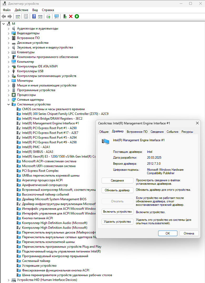Switch to the Ресурсы tab
205x283 pixels.
187,131
